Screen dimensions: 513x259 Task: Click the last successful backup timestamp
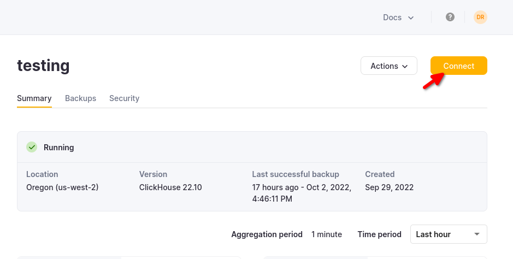coord(301,193)
